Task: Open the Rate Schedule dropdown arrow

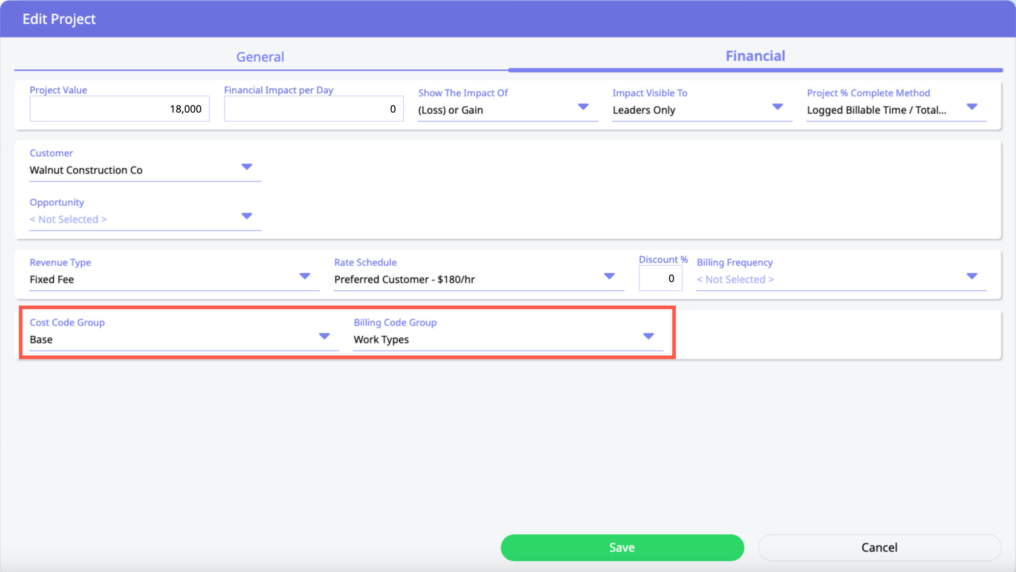Action: tap(609, 276)
